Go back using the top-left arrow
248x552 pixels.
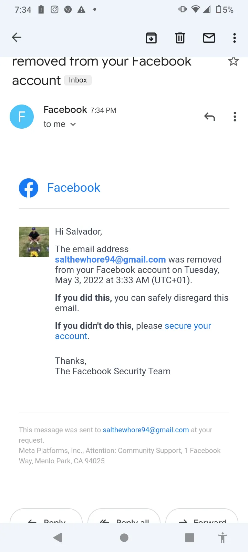pyautogui.click(x=17, y=37)
